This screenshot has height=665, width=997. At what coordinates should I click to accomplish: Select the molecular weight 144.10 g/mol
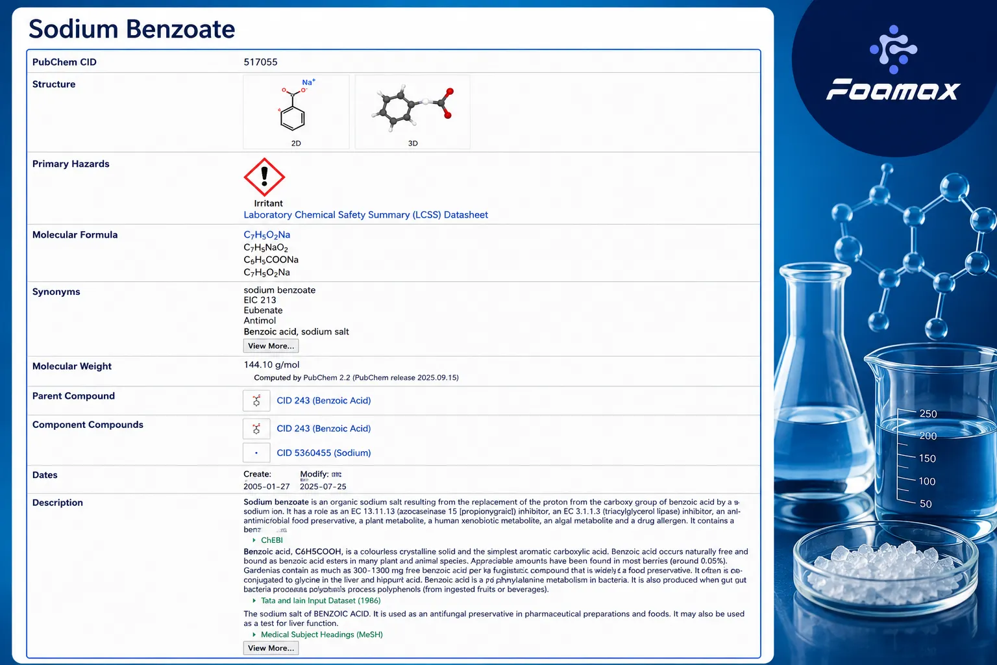point(271,365)
